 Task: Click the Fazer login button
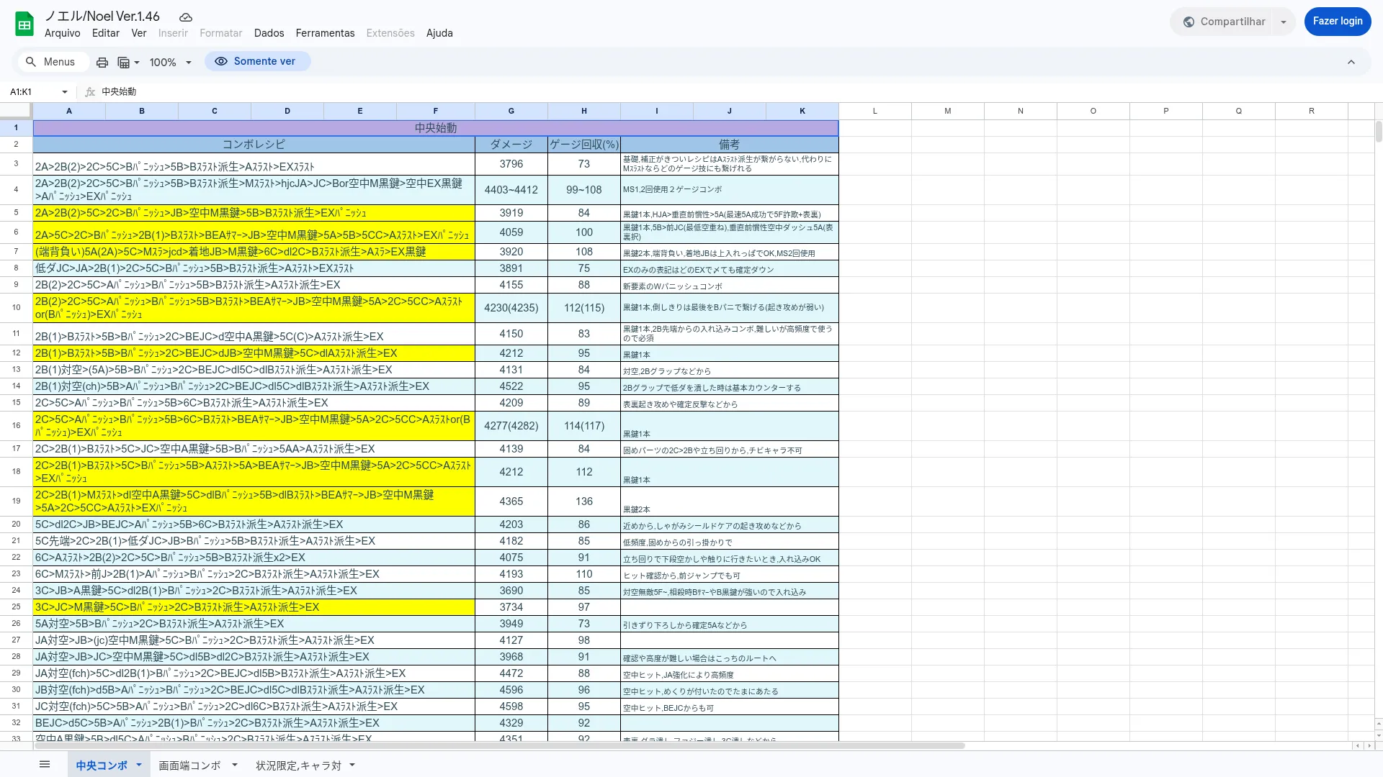pos(1337,22)
